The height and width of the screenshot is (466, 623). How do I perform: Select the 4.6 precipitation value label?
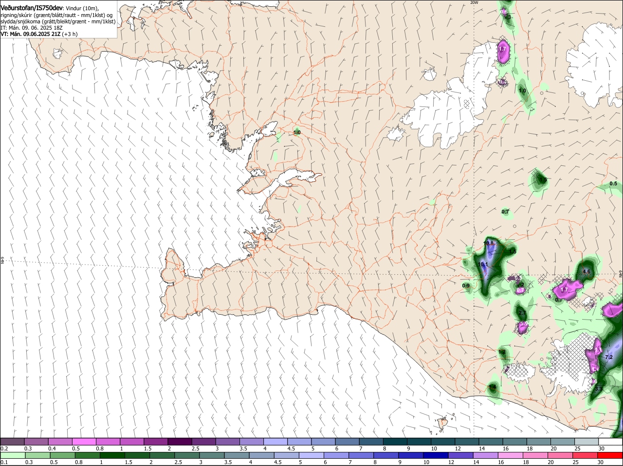[x=586, y=272]
